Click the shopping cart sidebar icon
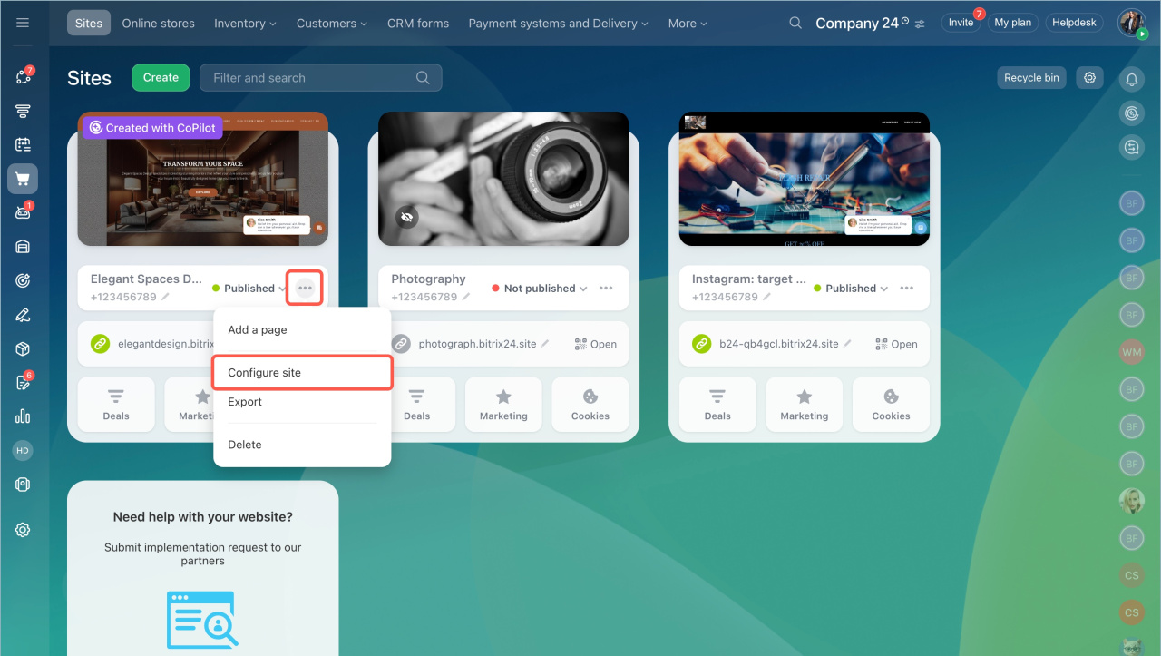The height and width of the screenshot is (656, 1161). pos(23,179)
